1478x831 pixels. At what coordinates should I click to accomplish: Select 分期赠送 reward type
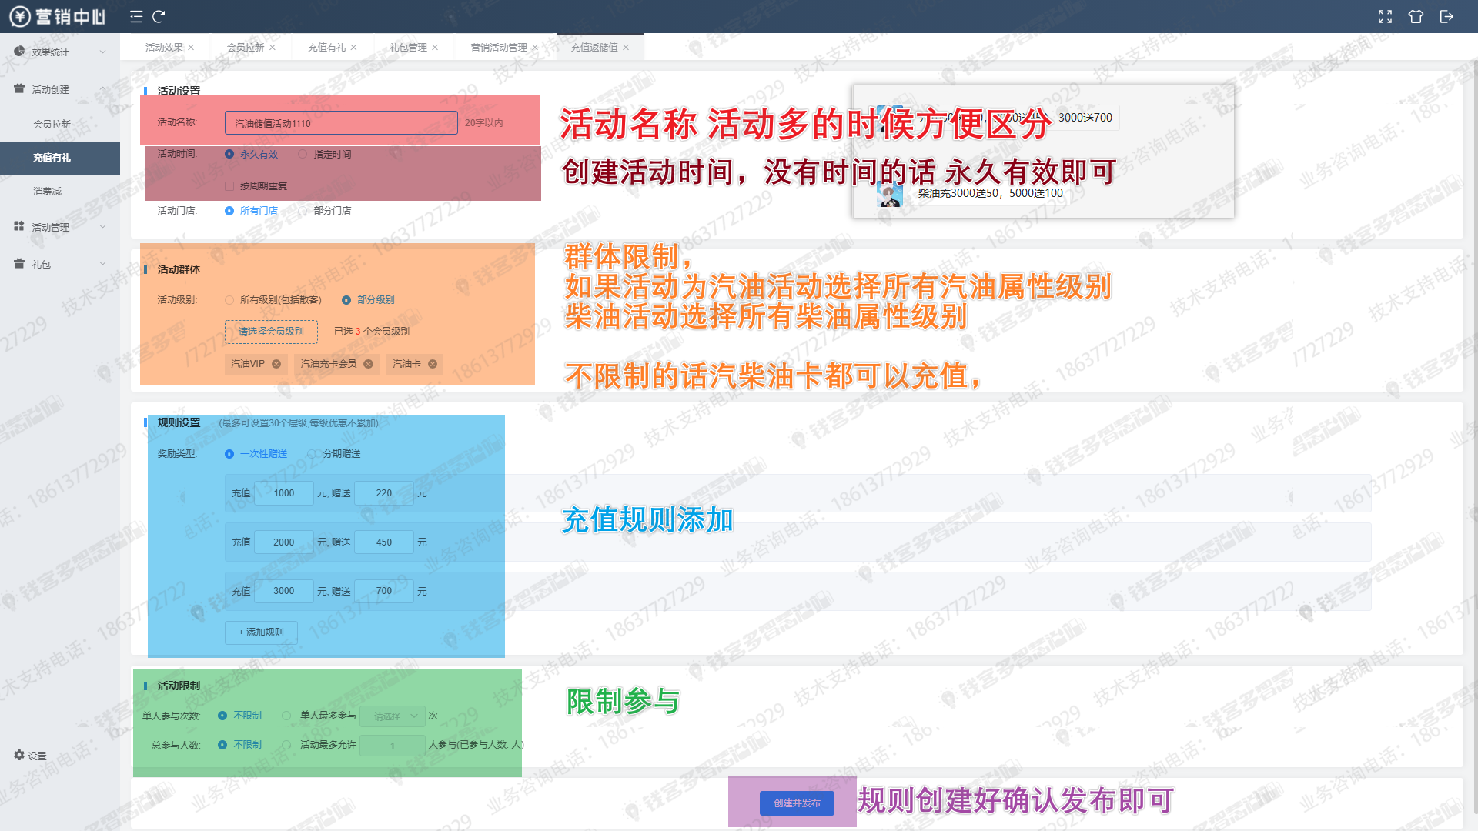[312, 454]
